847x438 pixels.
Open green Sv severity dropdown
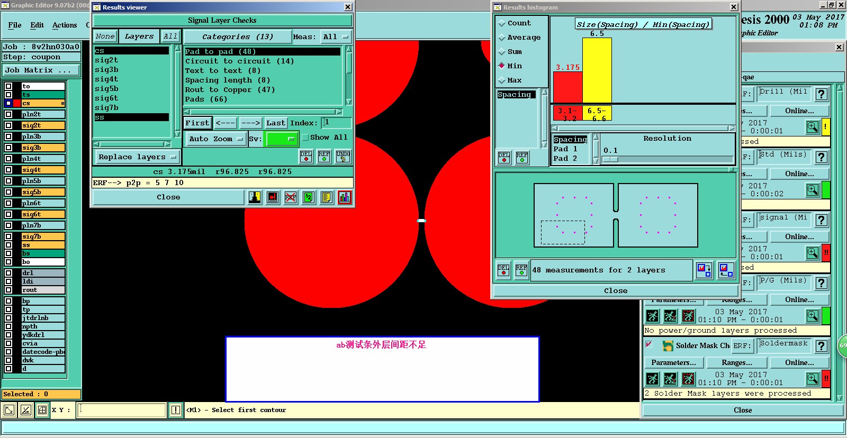tap(282, 139)
